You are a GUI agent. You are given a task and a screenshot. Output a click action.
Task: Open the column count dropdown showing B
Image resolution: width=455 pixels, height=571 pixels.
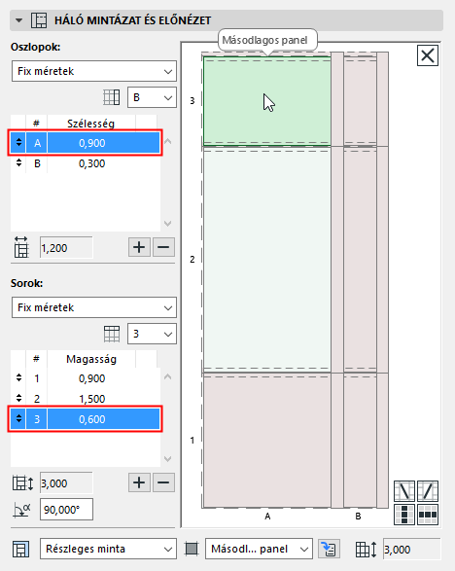click(152, 97)
